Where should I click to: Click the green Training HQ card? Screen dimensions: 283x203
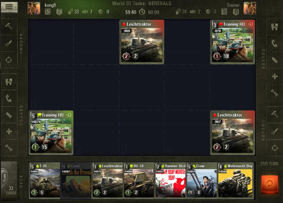pos(50,133)
